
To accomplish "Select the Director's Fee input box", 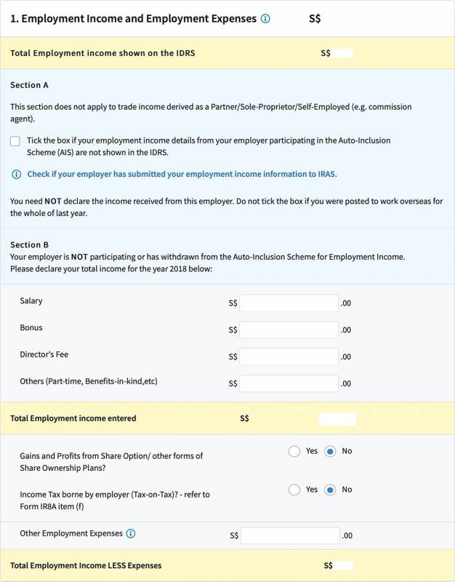I will click(289, 356).
